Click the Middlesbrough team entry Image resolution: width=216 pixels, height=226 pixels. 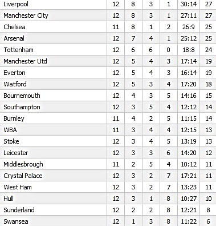23,164
